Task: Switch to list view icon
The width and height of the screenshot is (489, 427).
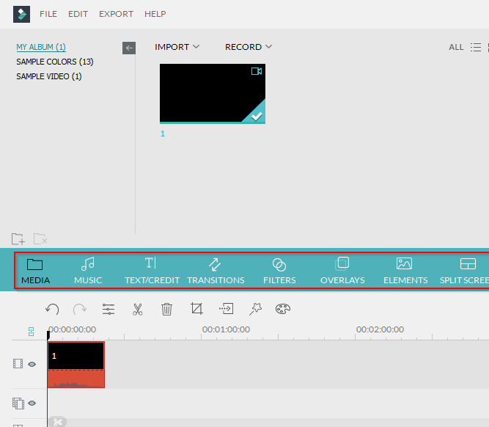Action: pos(476,47)
